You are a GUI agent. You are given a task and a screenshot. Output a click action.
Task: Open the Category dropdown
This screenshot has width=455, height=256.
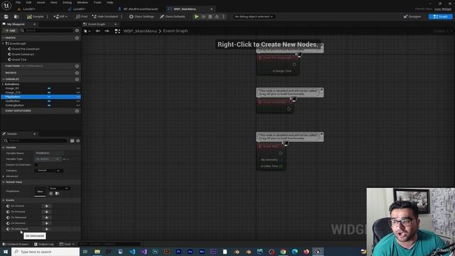pyautogui.click(x=49, y=171)
